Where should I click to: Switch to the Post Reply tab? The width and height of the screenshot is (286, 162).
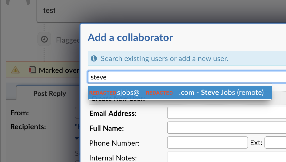50,93
